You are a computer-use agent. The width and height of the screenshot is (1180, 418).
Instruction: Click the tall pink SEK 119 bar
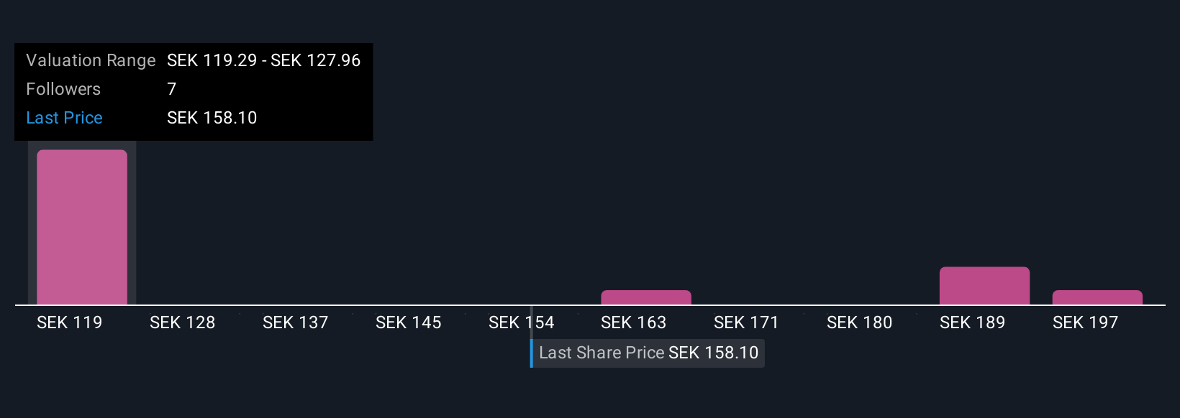click(x=82, y=227)
